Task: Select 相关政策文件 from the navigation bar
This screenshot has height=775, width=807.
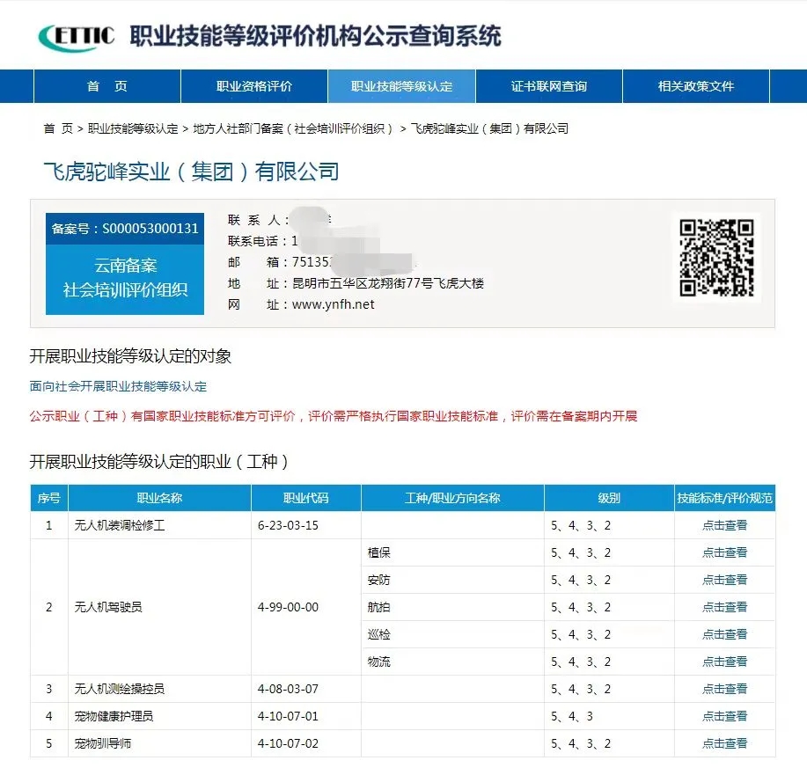Action: click(x=695, y=86)
